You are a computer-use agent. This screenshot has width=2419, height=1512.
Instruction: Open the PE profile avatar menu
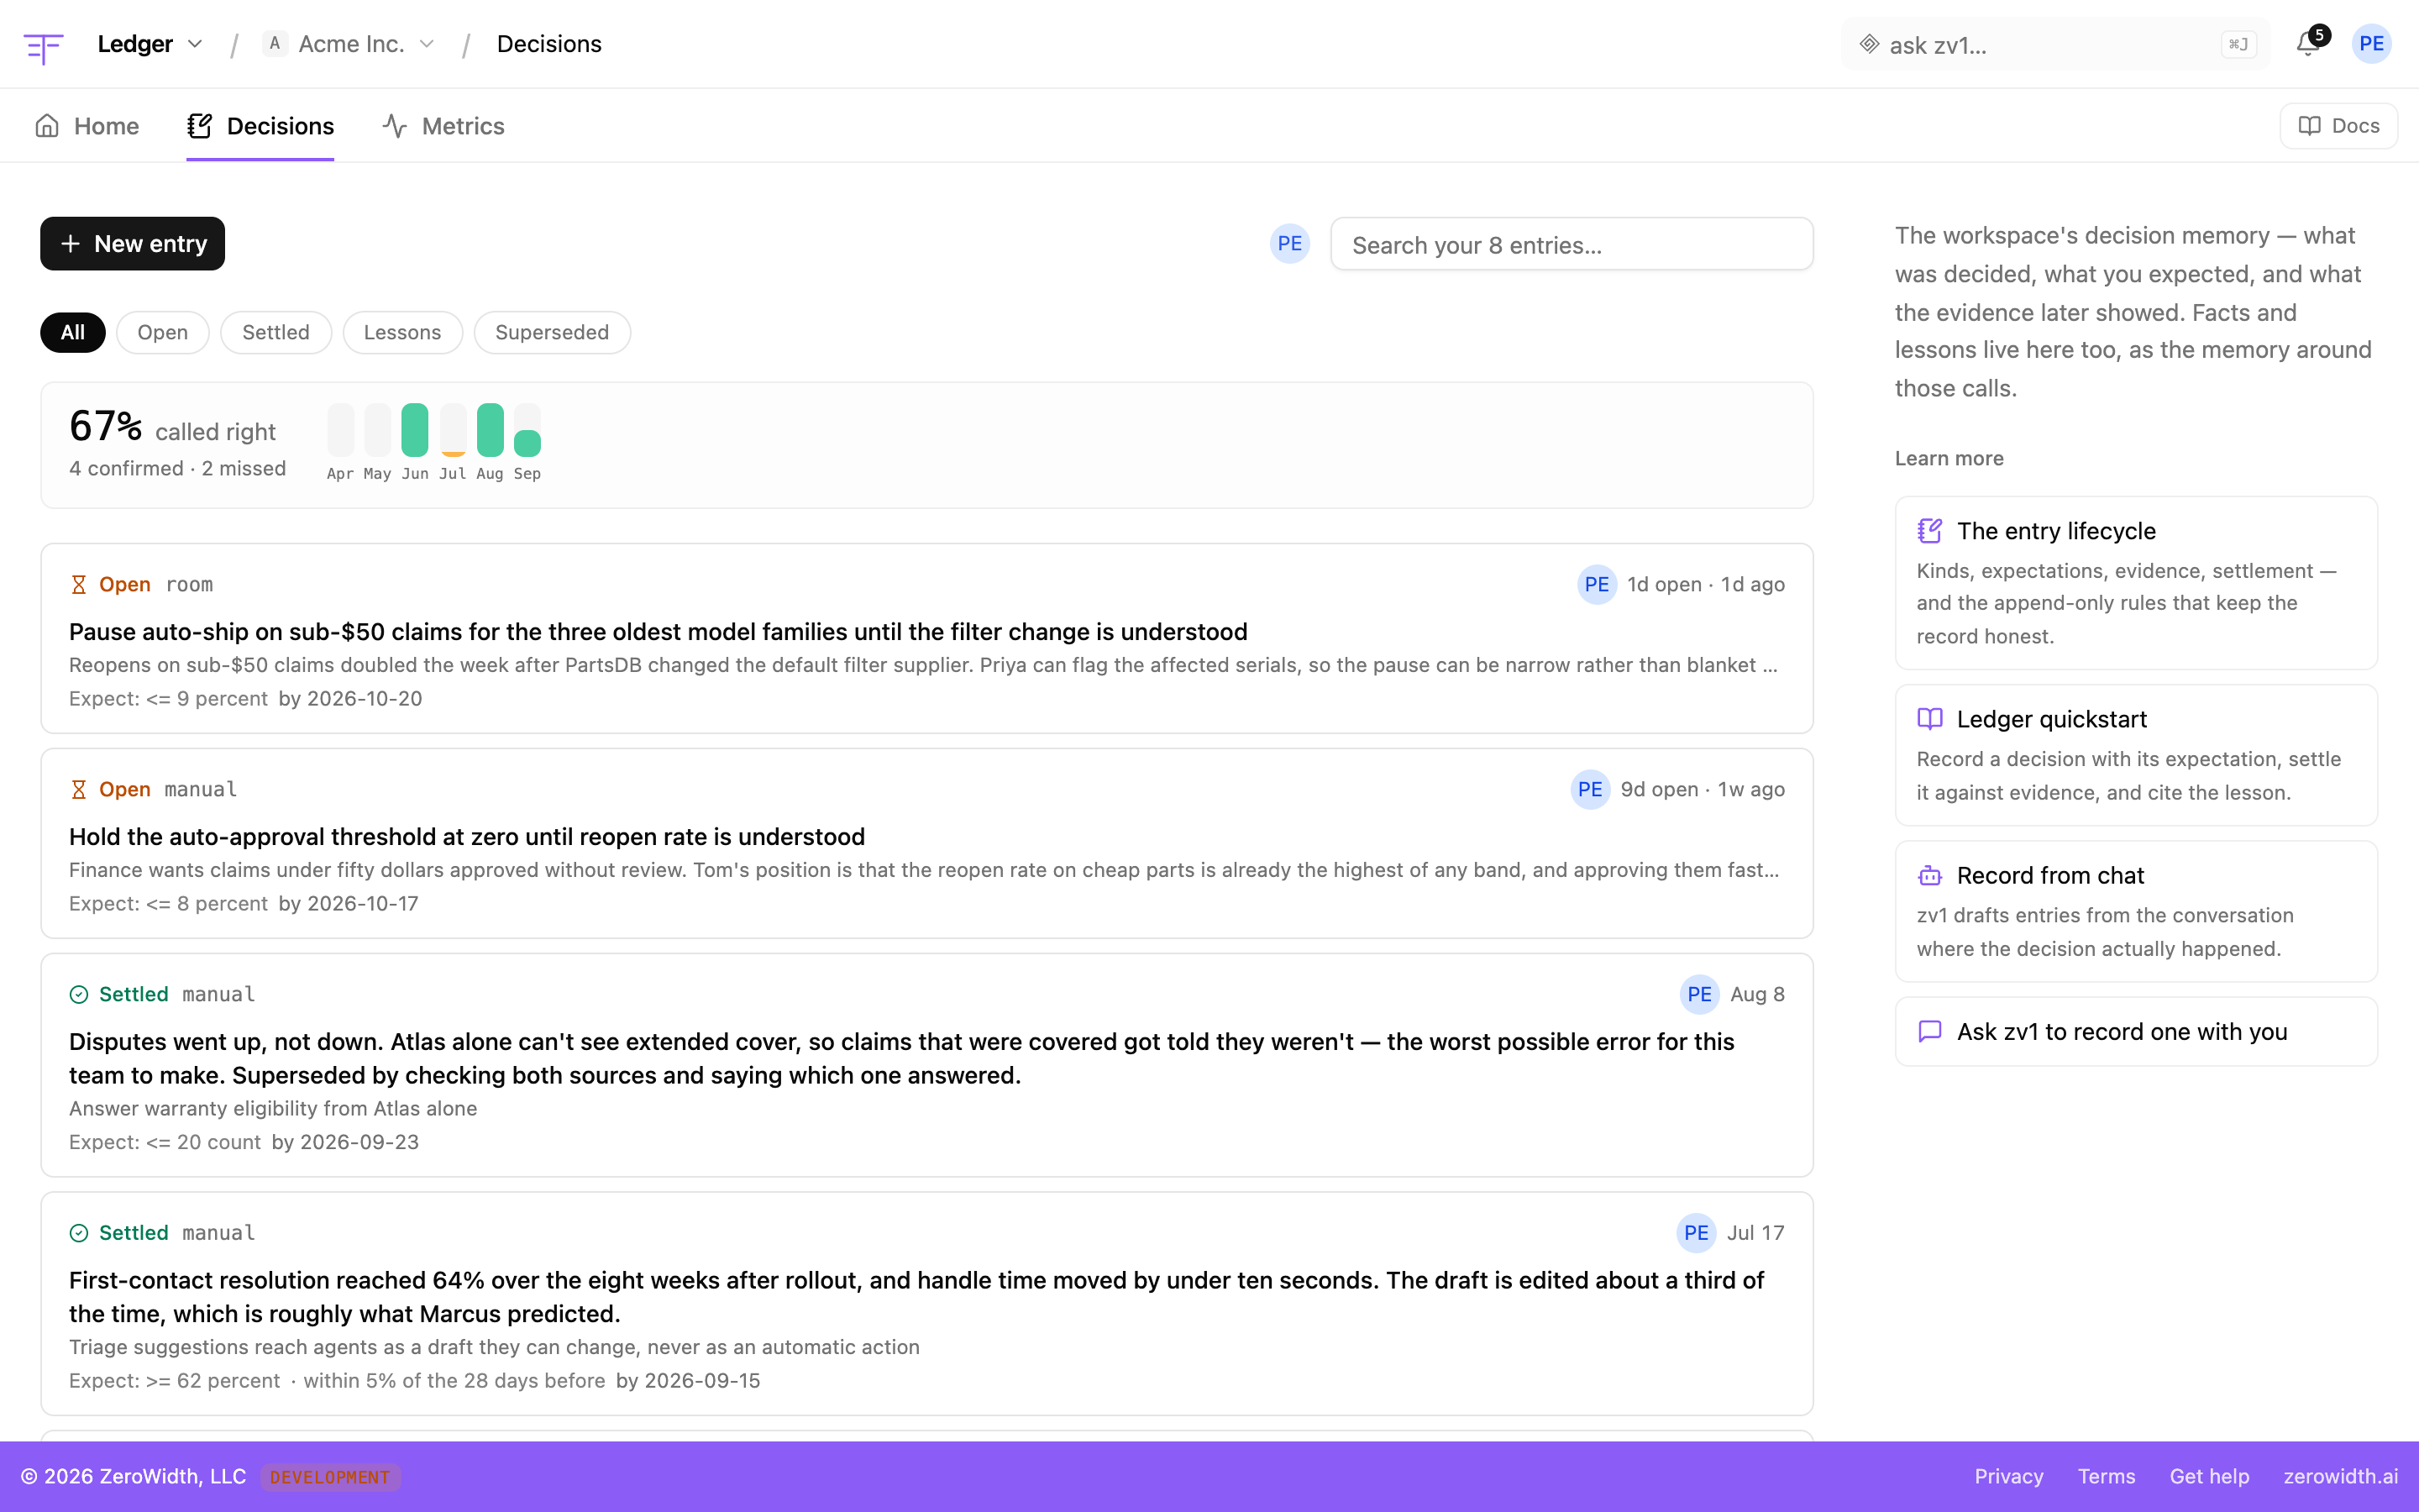click(x=2371, y=43)
